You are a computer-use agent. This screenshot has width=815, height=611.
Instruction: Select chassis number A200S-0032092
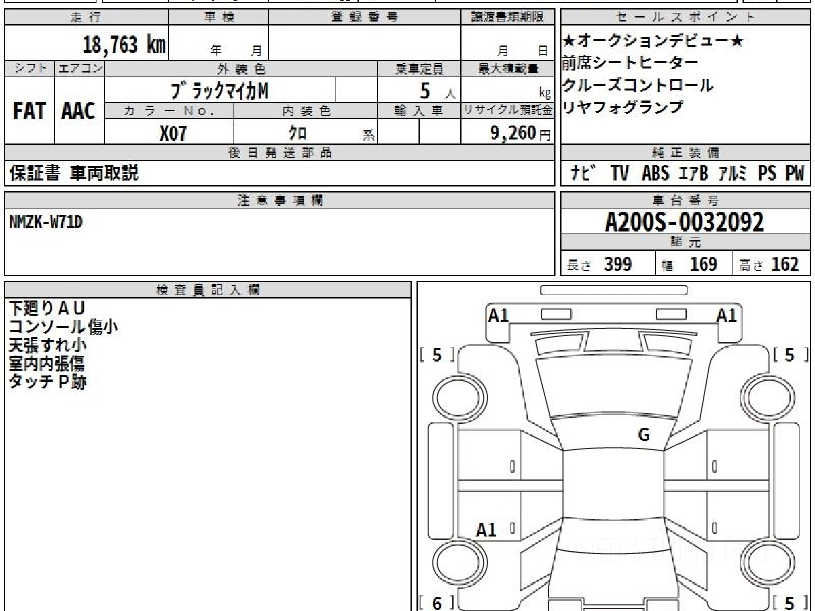coord(685,221)
